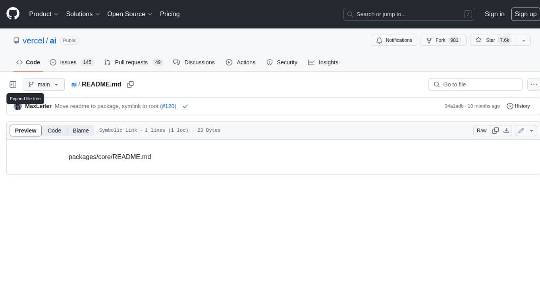Download the raw file icon
The image size is (540, 303).
coord(507,130)
